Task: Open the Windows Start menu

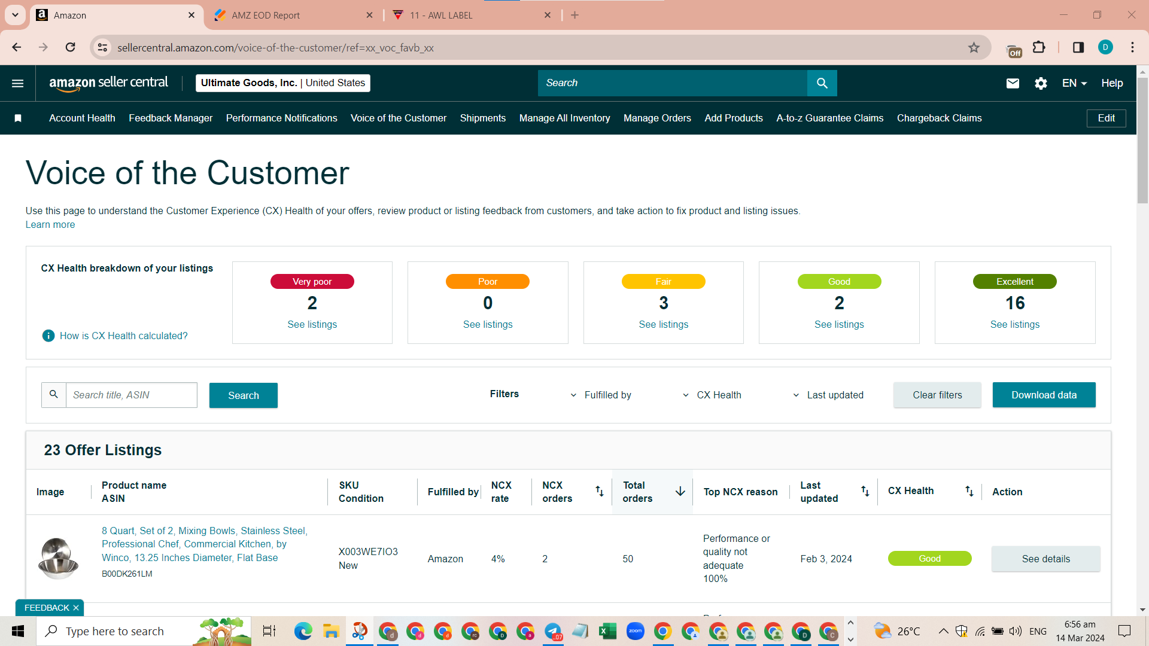Action: (18, 631)
